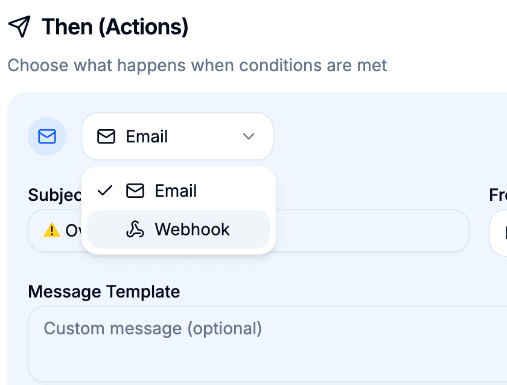Open the action type dropdown chevron
Screen dimensions: 507x385
[x=248, y=136]
